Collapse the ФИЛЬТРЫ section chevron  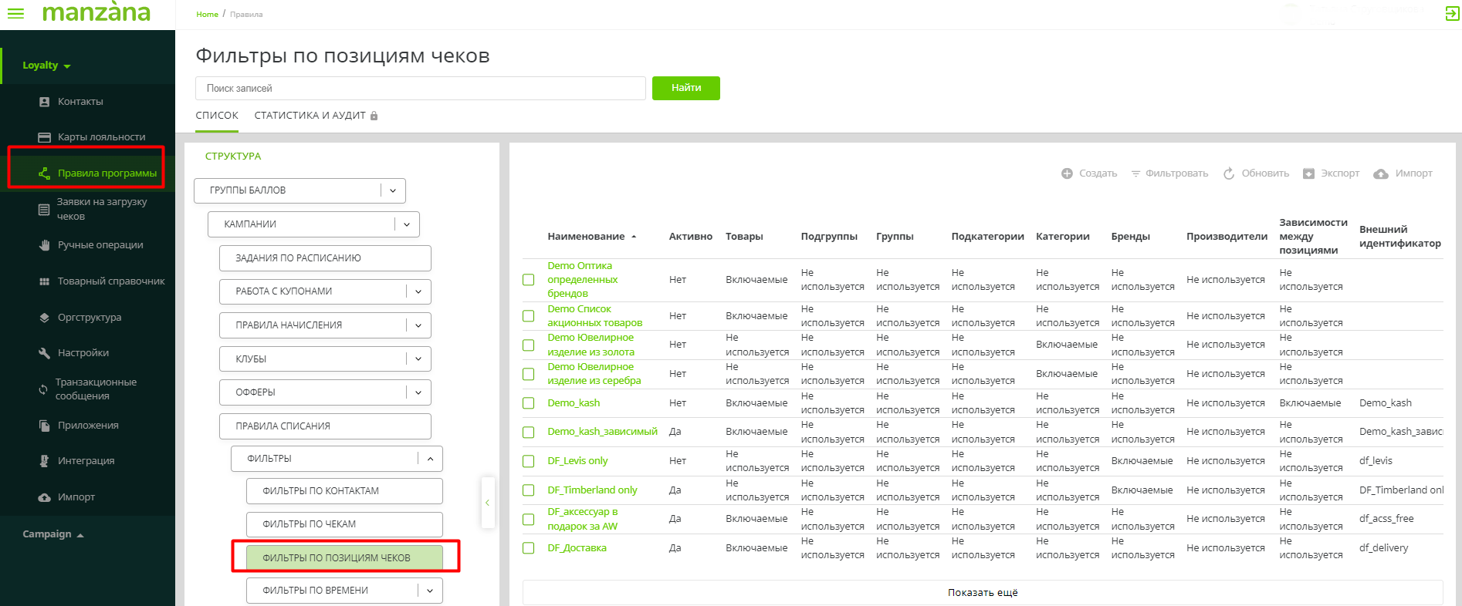point(430,459)
